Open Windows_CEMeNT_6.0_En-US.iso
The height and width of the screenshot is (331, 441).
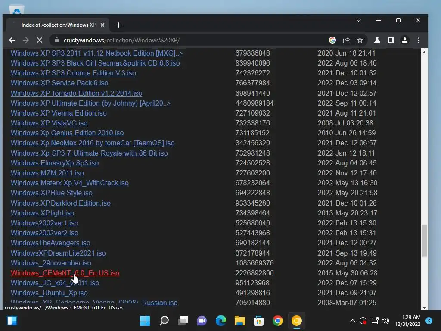[65, 273]
